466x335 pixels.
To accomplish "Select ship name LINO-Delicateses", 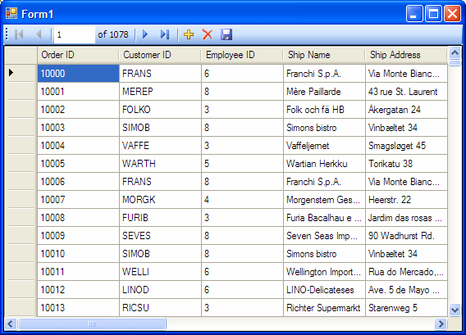I will 324,290.
